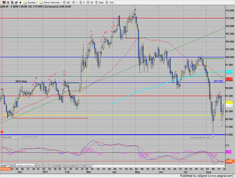Click the left tab scroll arrow

click(2, 166)
